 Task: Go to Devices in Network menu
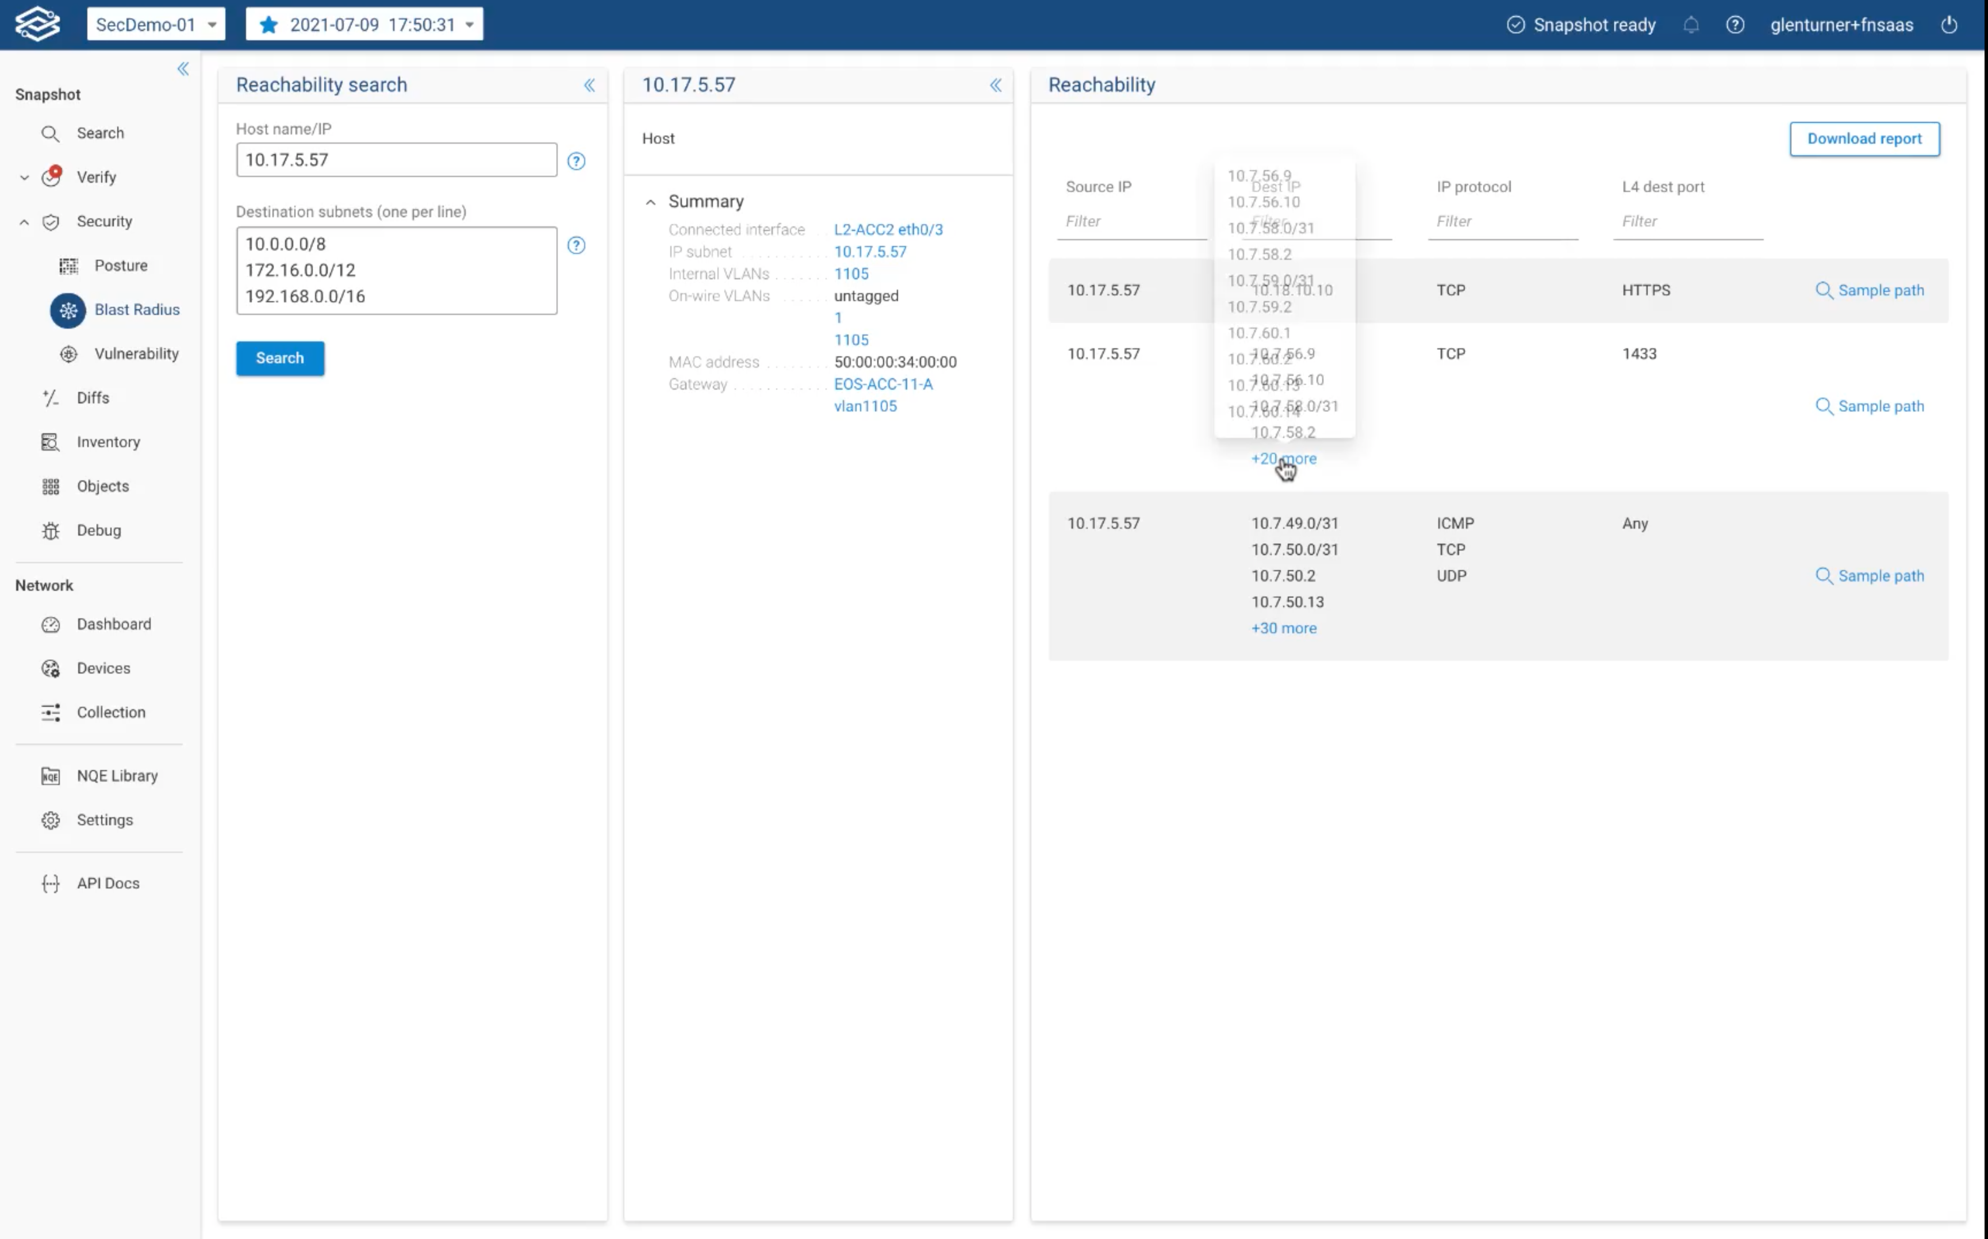(103, 668)
